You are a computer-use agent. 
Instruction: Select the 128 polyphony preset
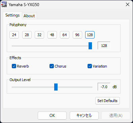point(90,35)
